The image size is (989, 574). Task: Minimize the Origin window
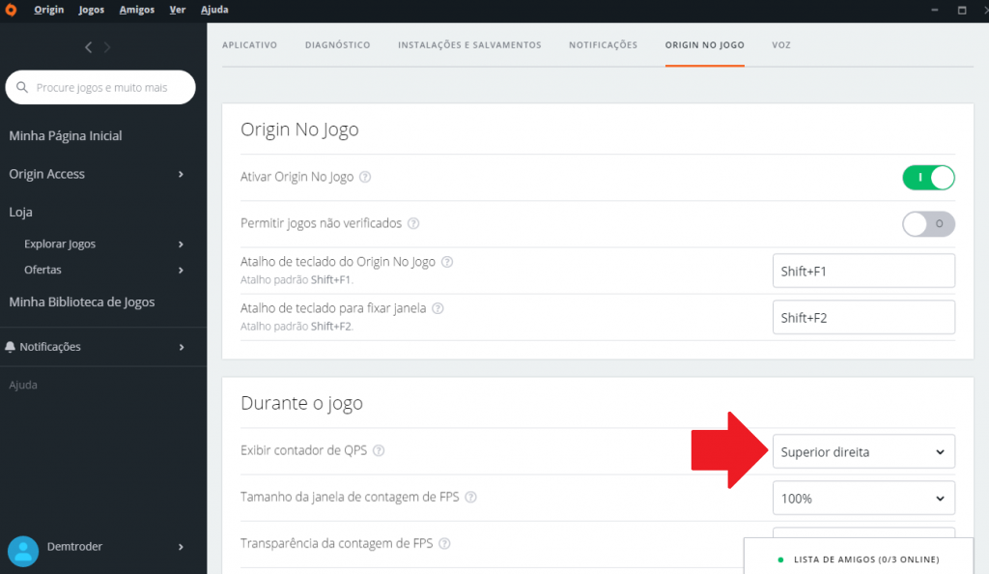pyautogui.click(x=935, y=10)
